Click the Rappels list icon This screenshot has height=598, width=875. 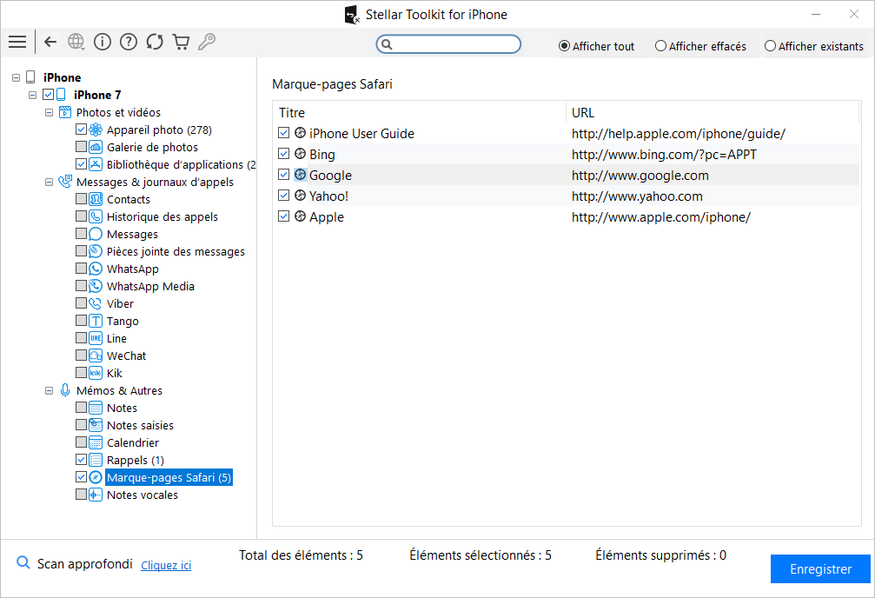click(96, 460)
